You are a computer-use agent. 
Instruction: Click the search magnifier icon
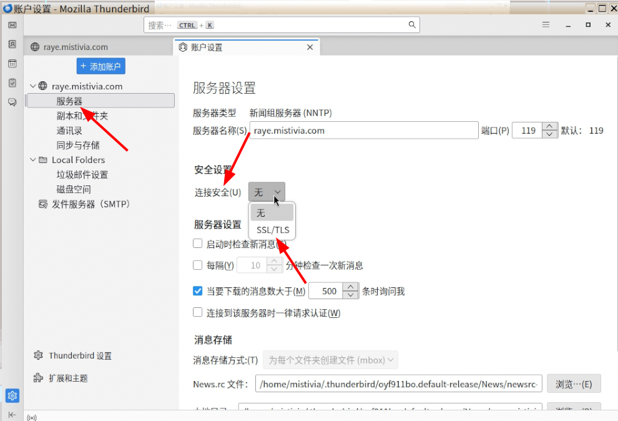coord(412,25)
